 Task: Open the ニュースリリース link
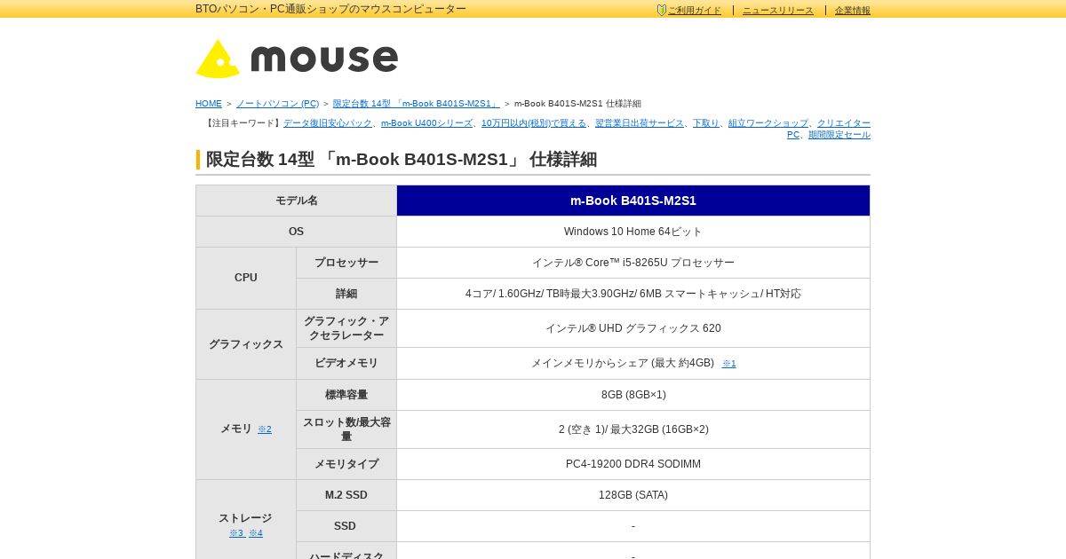click(778, 11)
